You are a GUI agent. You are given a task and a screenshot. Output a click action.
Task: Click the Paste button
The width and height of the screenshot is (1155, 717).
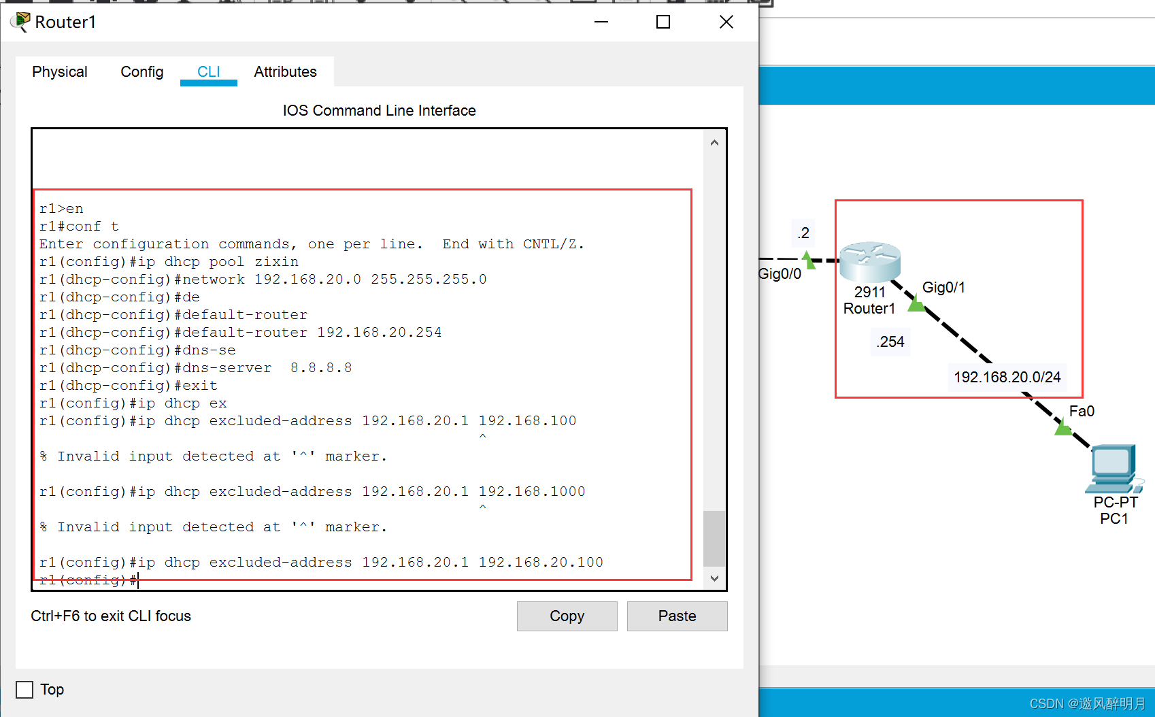coord(677,616)
